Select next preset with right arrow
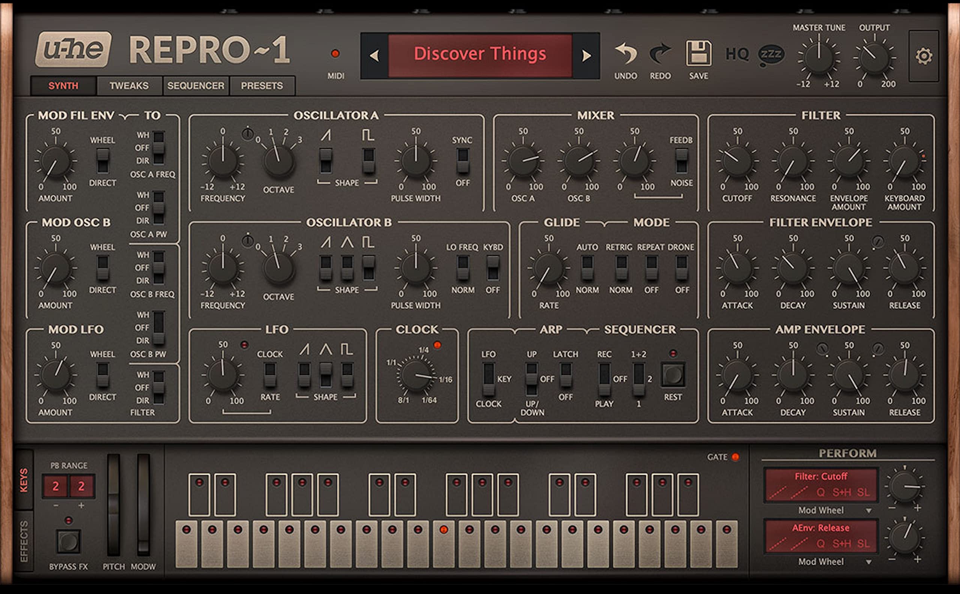The image size is (960, 594). point(586,56)
